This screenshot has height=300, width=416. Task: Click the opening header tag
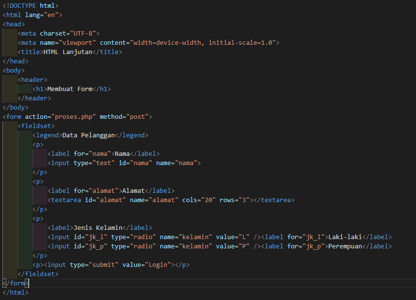click(33, 80)
